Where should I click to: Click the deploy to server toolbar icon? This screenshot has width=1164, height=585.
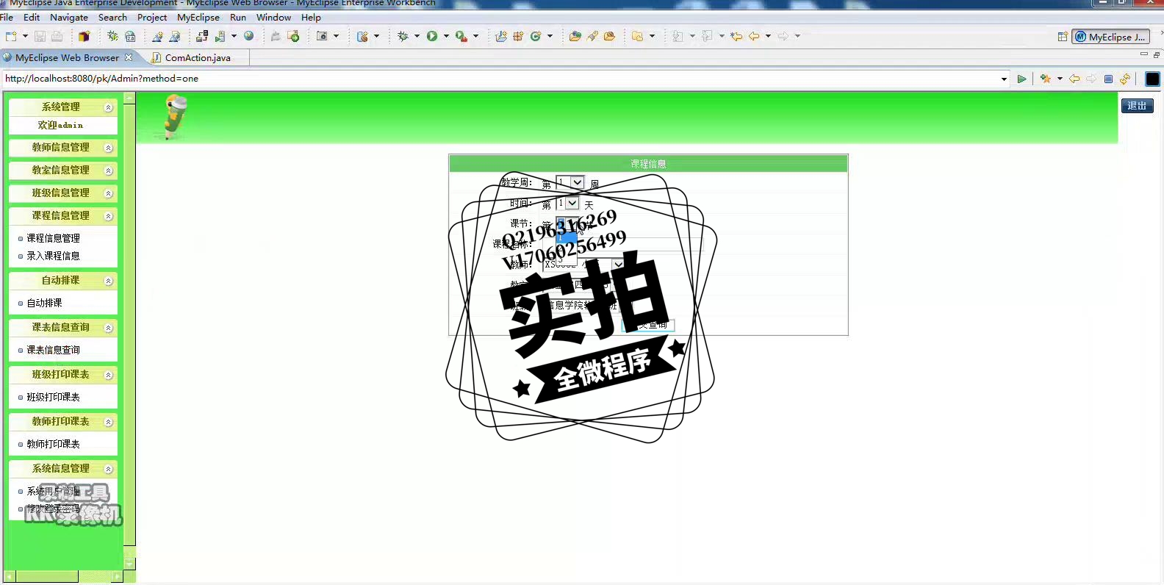coord(202,36)
